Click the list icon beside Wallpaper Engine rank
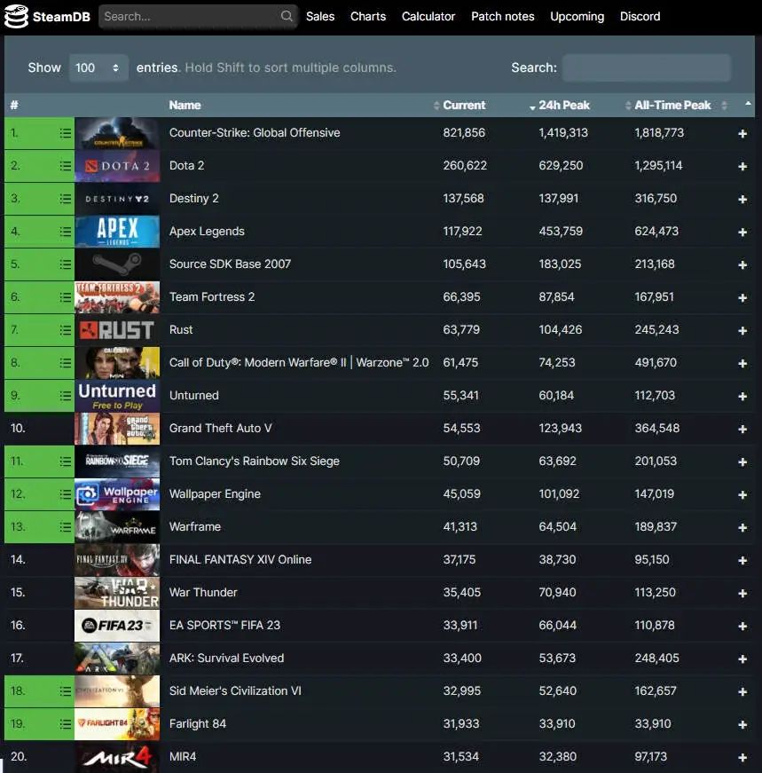The height and width of the screenshot is (773, 762). click(65, 494)
